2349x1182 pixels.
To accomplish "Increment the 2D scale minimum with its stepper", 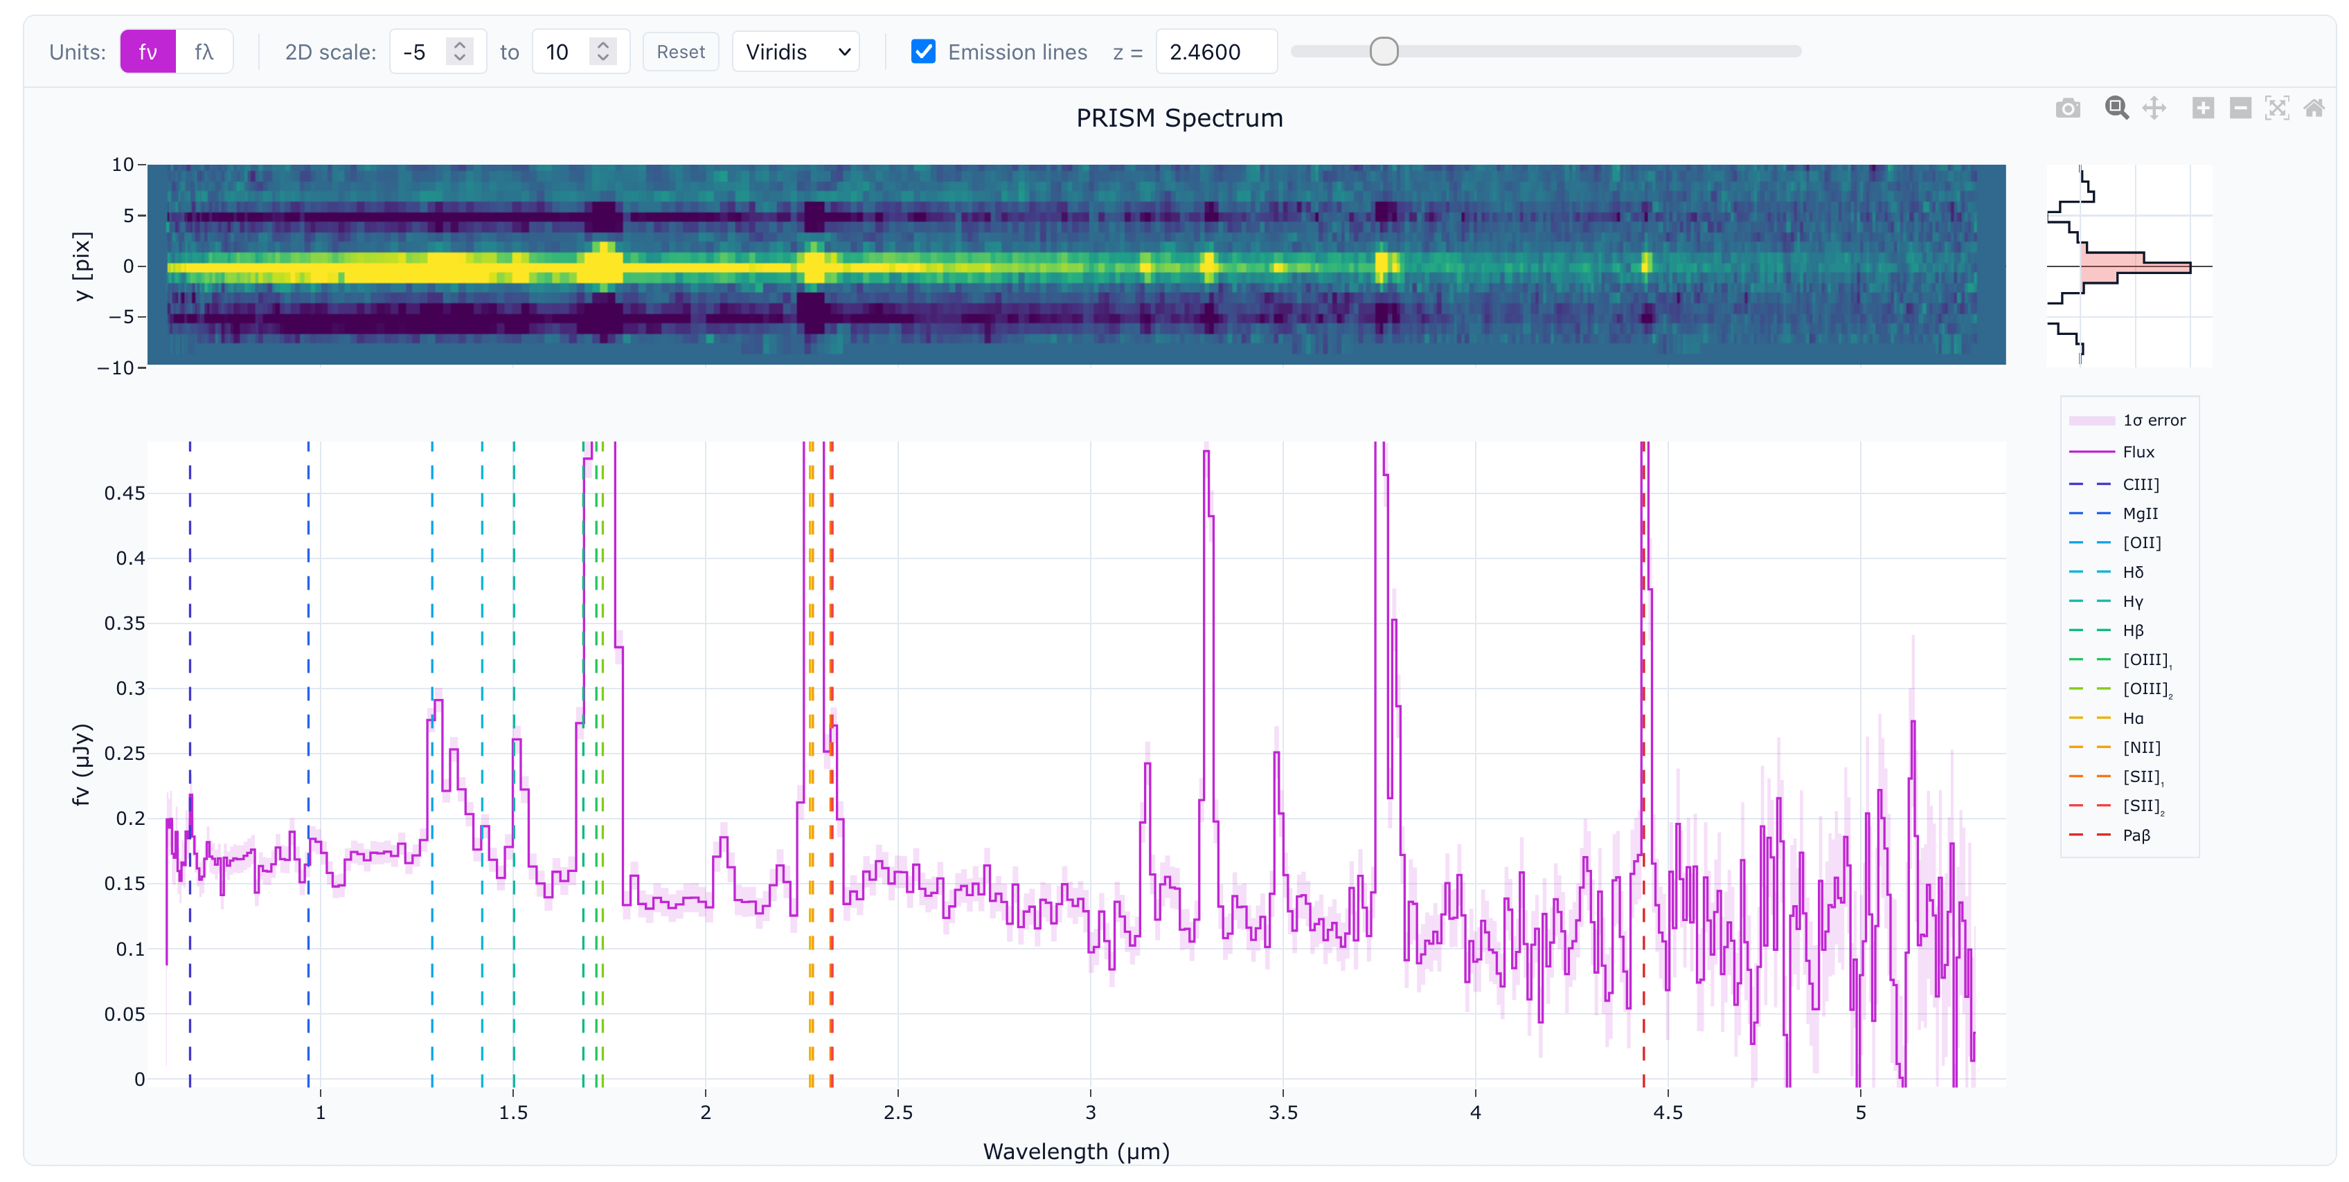I will click(461, 44).
